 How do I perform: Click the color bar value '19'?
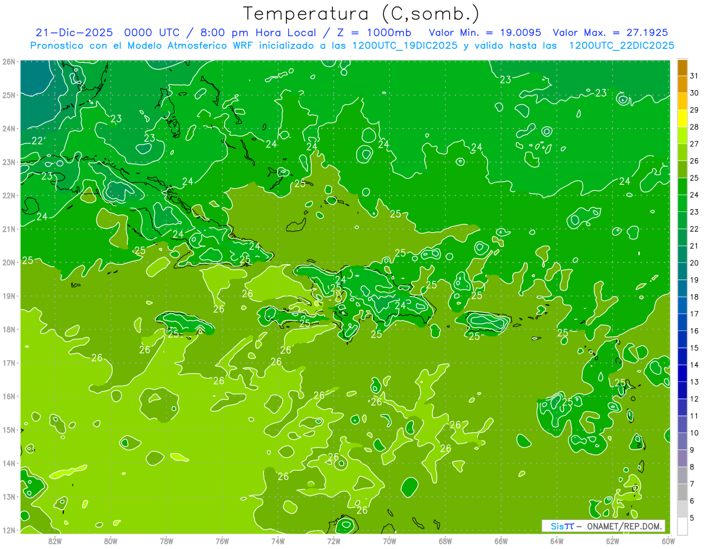694,280
